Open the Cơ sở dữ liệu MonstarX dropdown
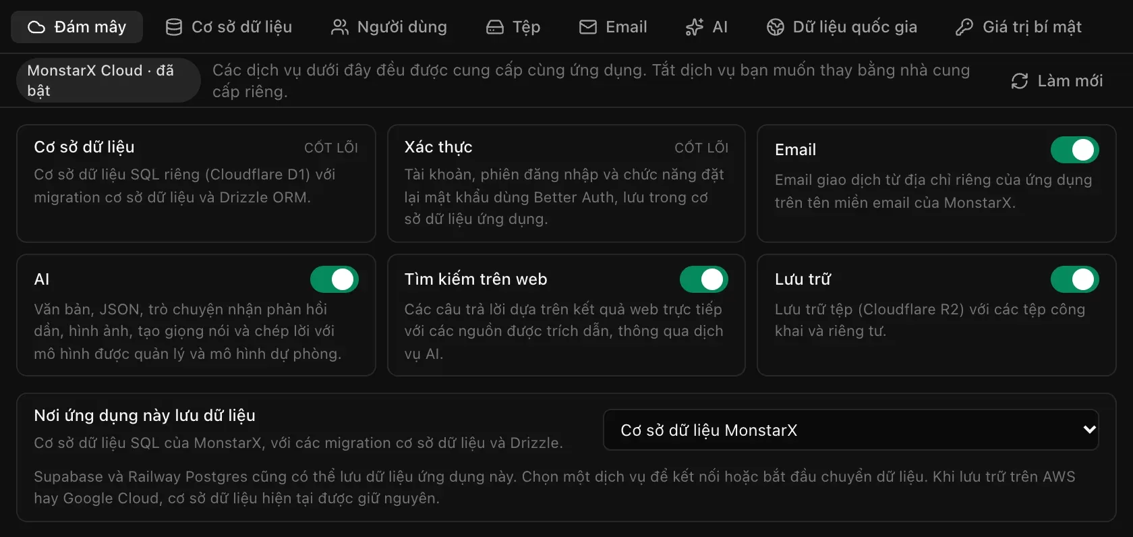 click(851, 430)
